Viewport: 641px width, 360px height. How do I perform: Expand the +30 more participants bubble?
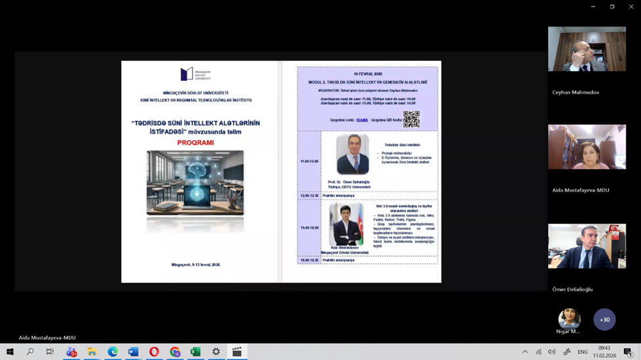pyautogui.click(x=604, y=320)
